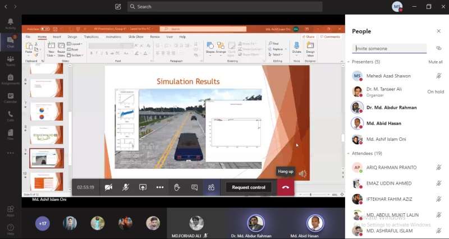This screenshot has width=449, height=239.
Task: Hide the participants panel from the call bar
Action: click(211, 187)
